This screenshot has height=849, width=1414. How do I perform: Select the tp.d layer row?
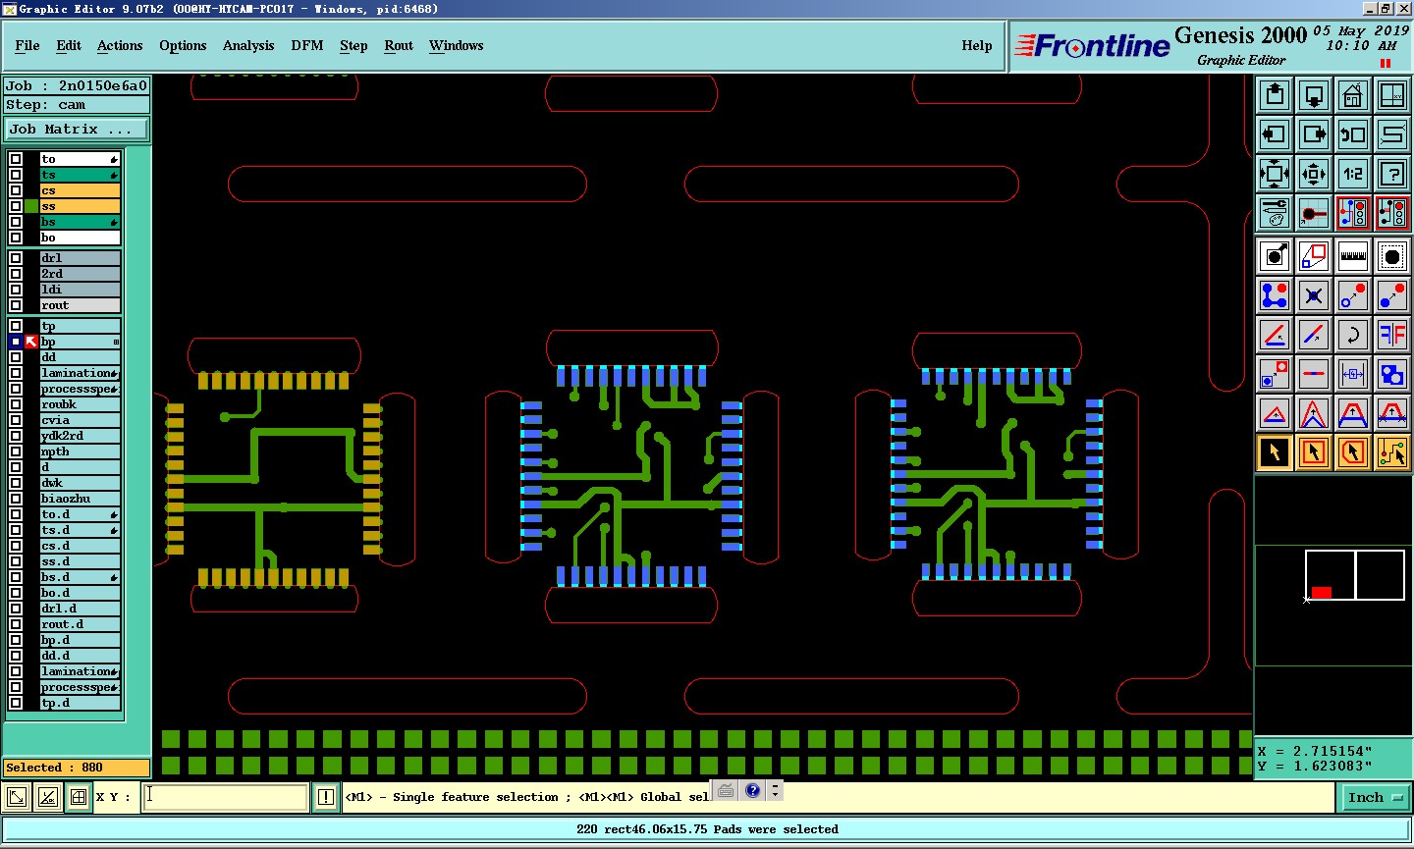pyautogui.click(x=80, y=703)
